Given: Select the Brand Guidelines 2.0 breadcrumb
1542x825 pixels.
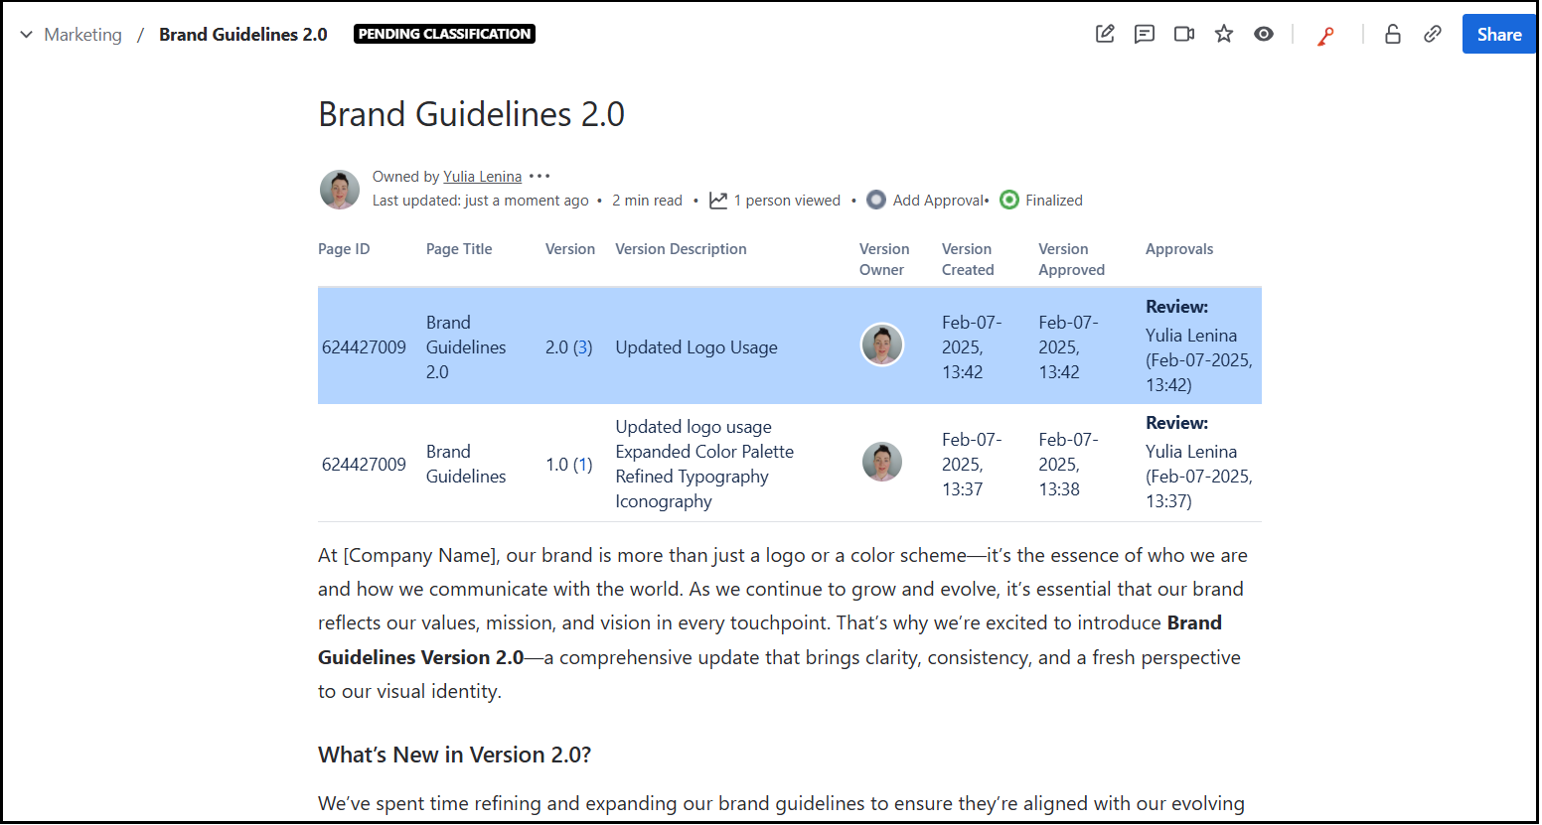Looking at the screenshot, I should [x=242, y=33].
